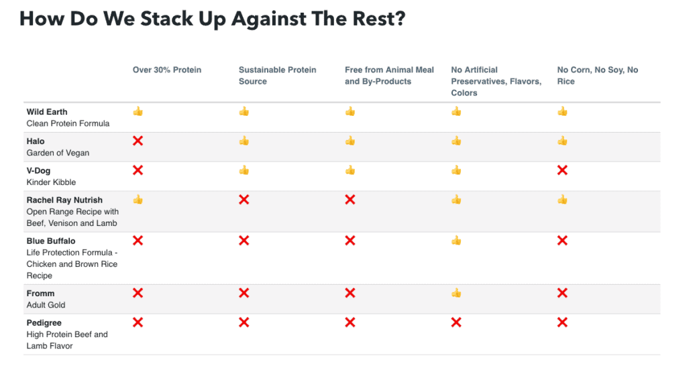Click the Pedigree brand name
The image size is (687, 370).
click(44, 323)
